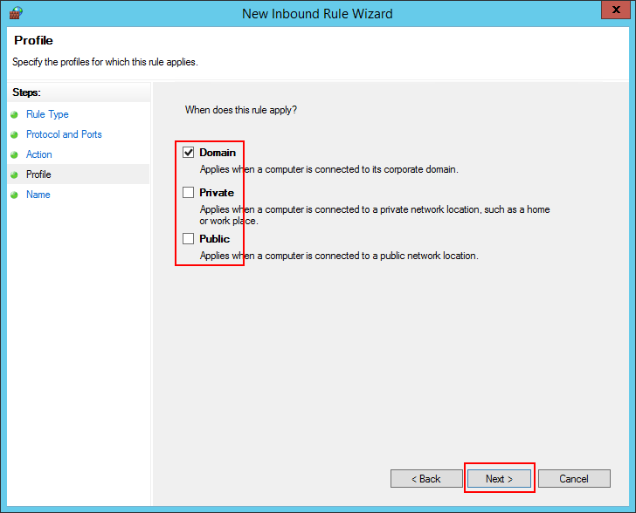Click Next to continue the wizard

[x=499, y=479]
